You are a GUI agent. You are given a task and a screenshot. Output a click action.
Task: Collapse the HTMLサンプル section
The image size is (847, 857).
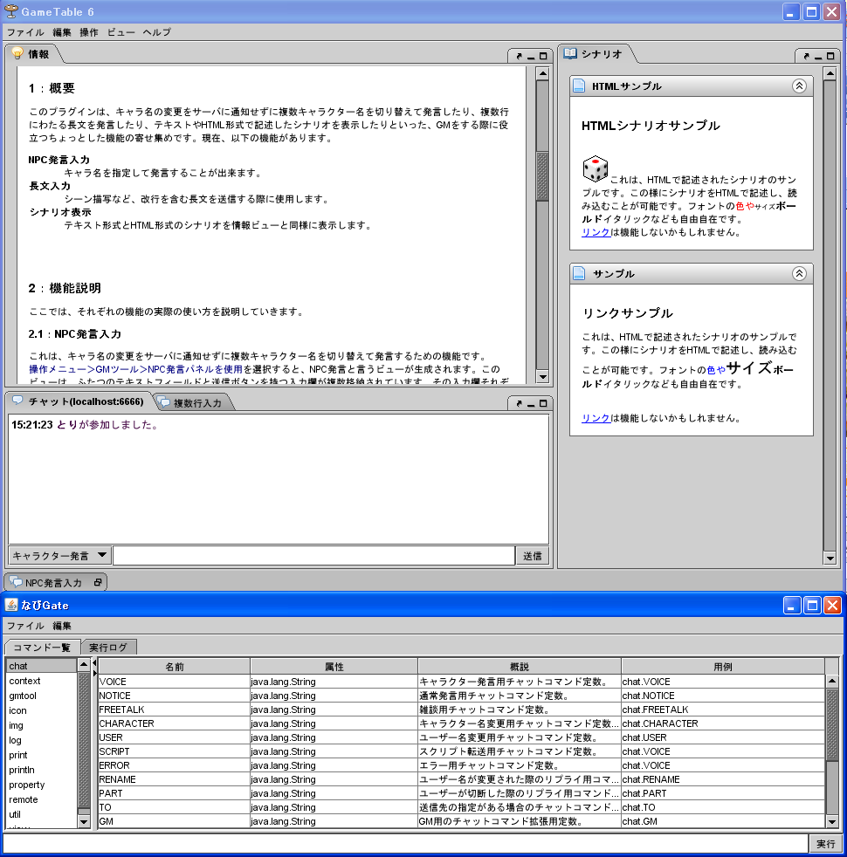799,86
